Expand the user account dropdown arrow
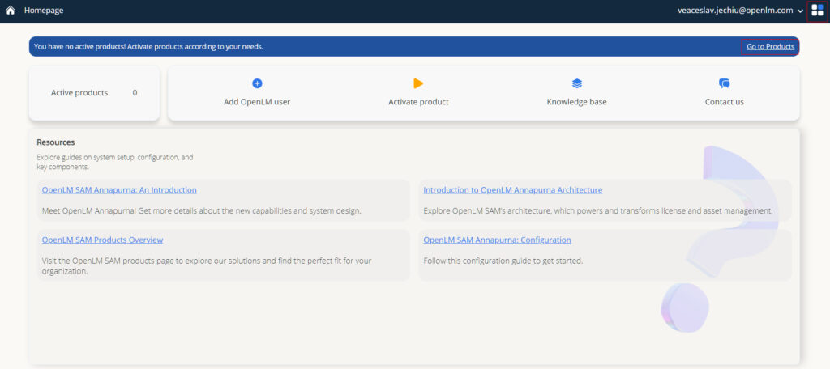This screenshot has height=369, width=830. [x=800, y=11]
